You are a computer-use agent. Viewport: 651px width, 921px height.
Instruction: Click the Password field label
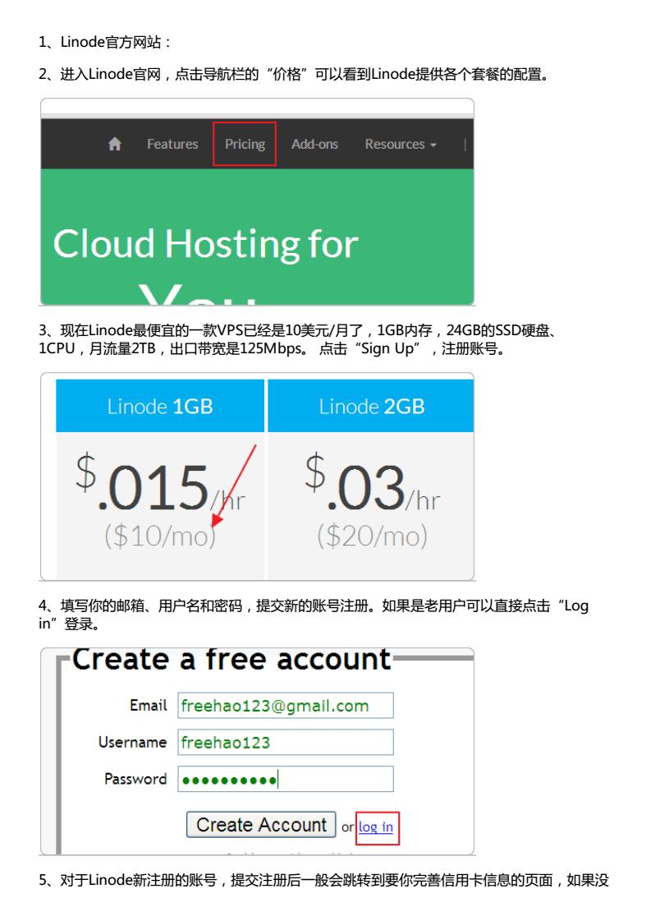click(x=135, y=779)
